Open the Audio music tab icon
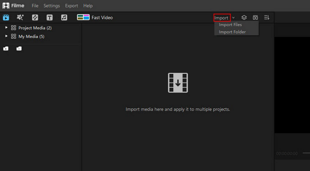This screenshot has width=310, height=171. pyautogui.click(x=64, y=17)
